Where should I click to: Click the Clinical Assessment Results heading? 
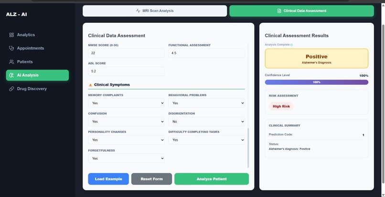tap(297, 36)
